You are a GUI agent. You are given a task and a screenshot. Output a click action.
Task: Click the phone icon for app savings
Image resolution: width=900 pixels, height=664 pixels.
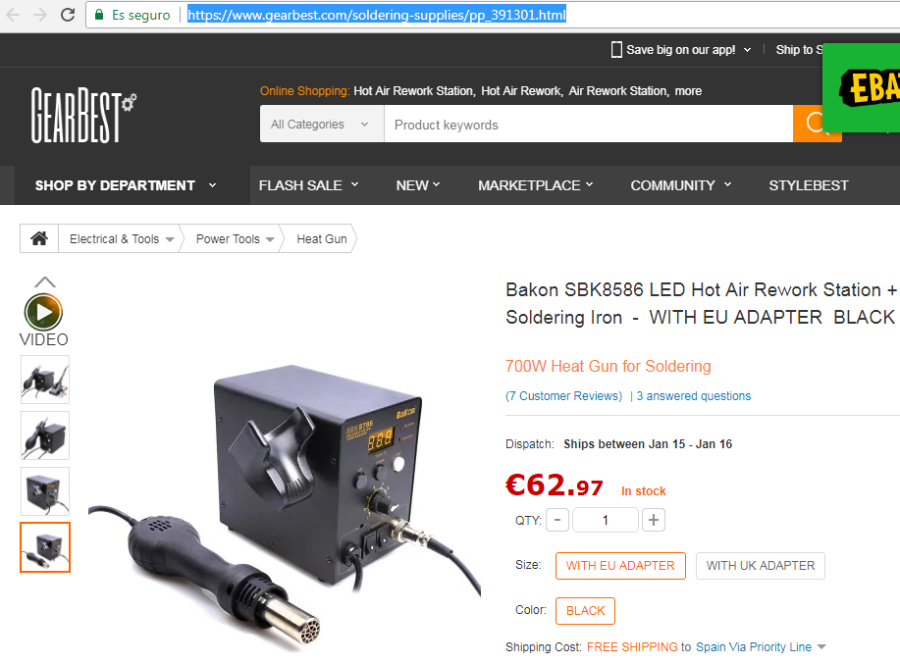(616, 50)
